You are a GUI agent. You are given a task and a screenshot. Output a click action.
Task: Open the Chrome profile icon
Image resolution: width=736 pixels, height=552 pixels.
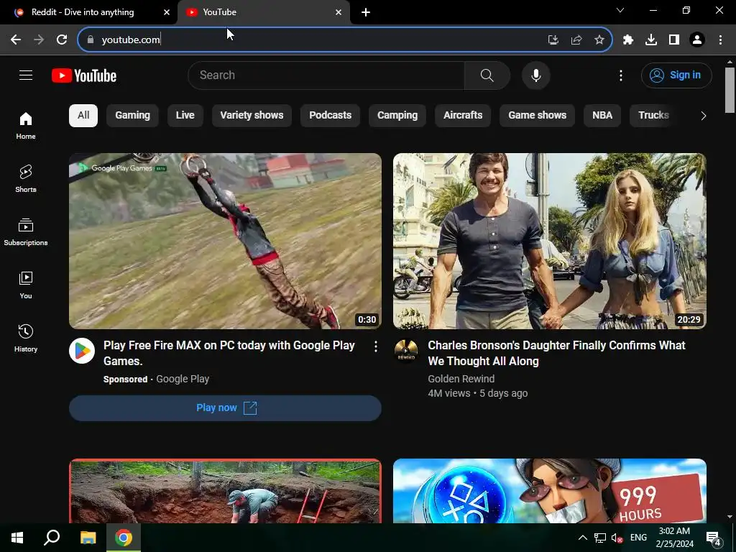[697, 40]
